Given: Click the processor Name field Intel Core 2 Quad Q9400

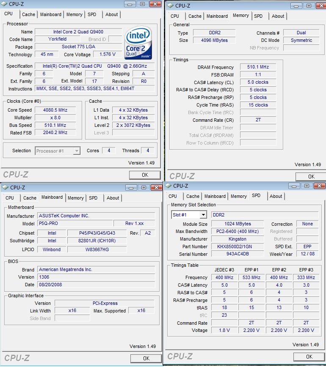Looking at the screenshot, I should 78,32.
